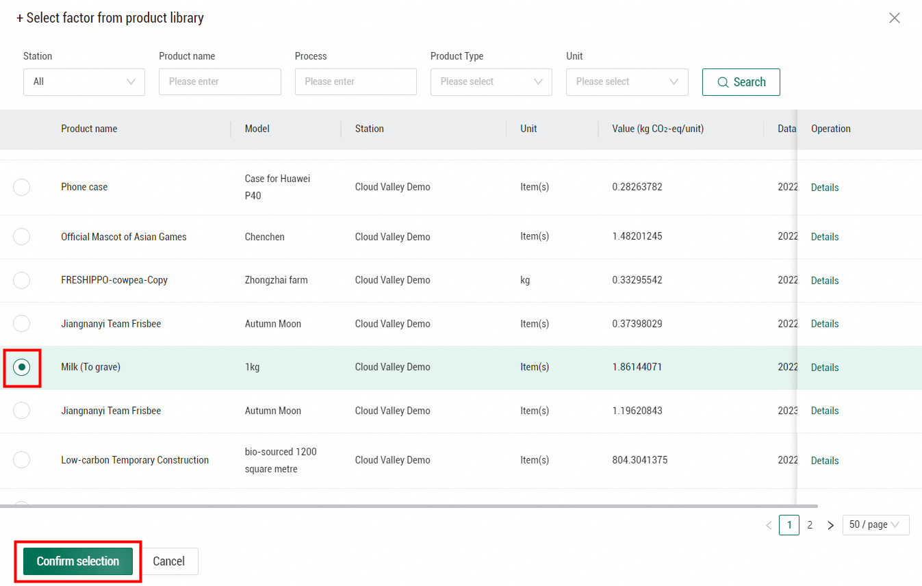
Task: Open the 50 / page size dropdown
Action: (x=875, y=525)
